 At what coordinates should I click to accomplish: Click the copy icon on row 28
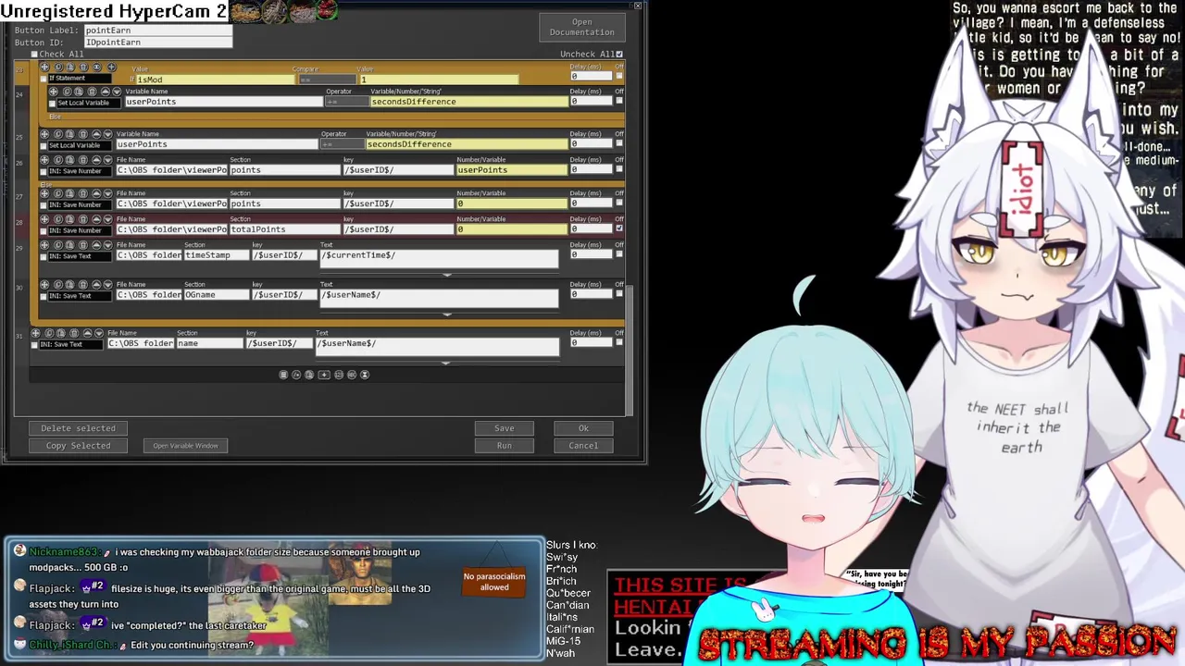[57, 219]
